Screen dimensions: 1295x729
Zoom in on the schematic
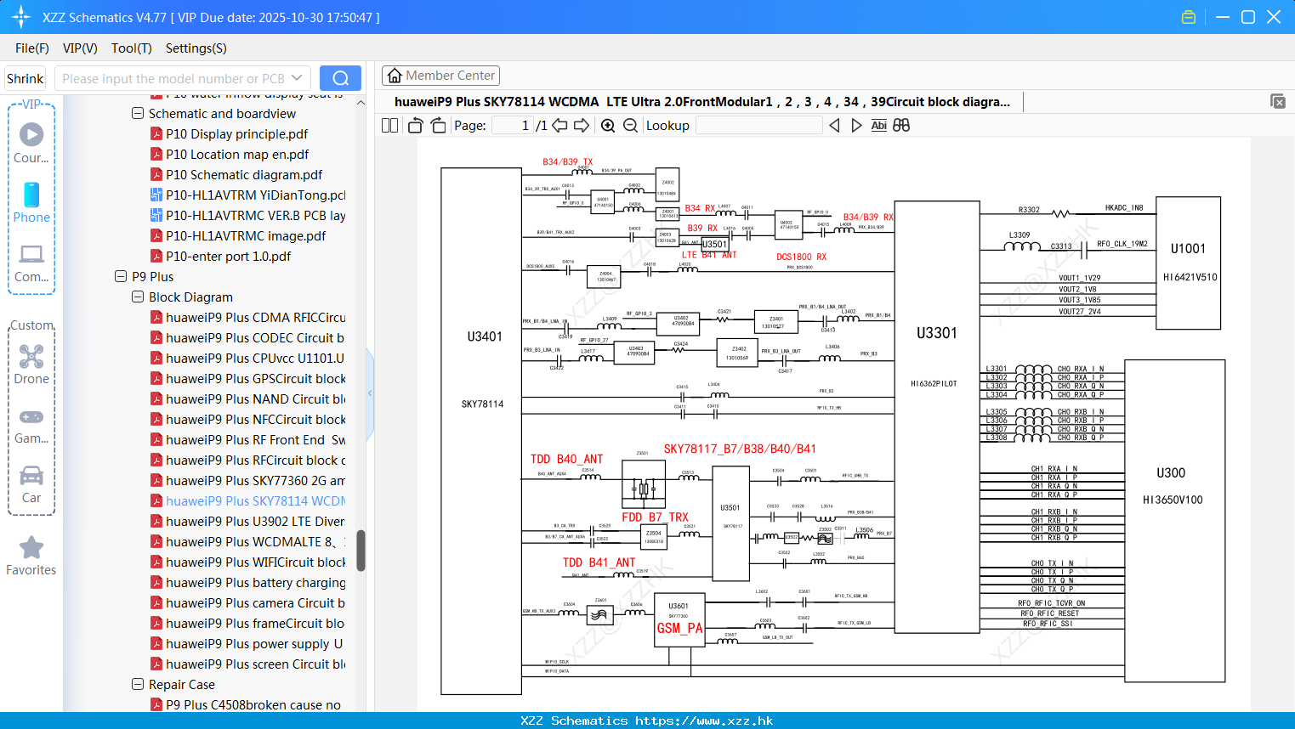(608, 125)
